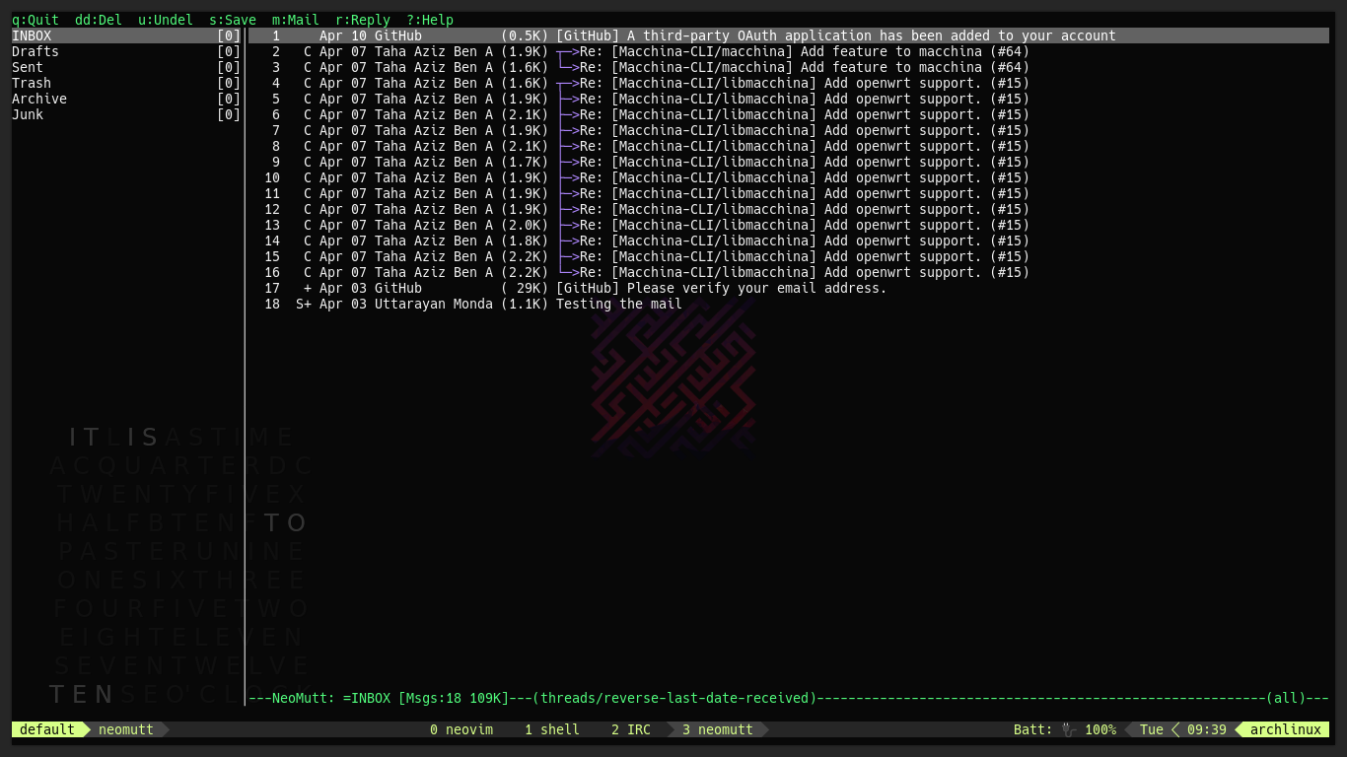
Task: Open the Sent mailbox
Action: click(28, 67)
